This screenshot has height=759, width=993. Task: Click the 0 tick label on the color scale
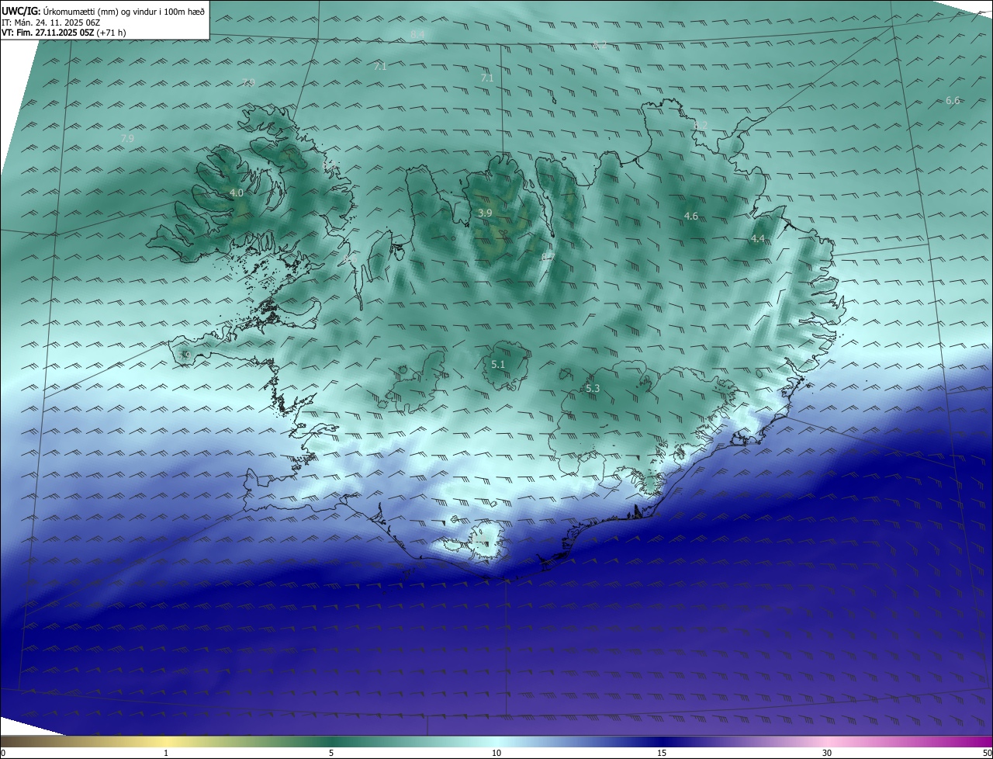(x=3, y=754)
